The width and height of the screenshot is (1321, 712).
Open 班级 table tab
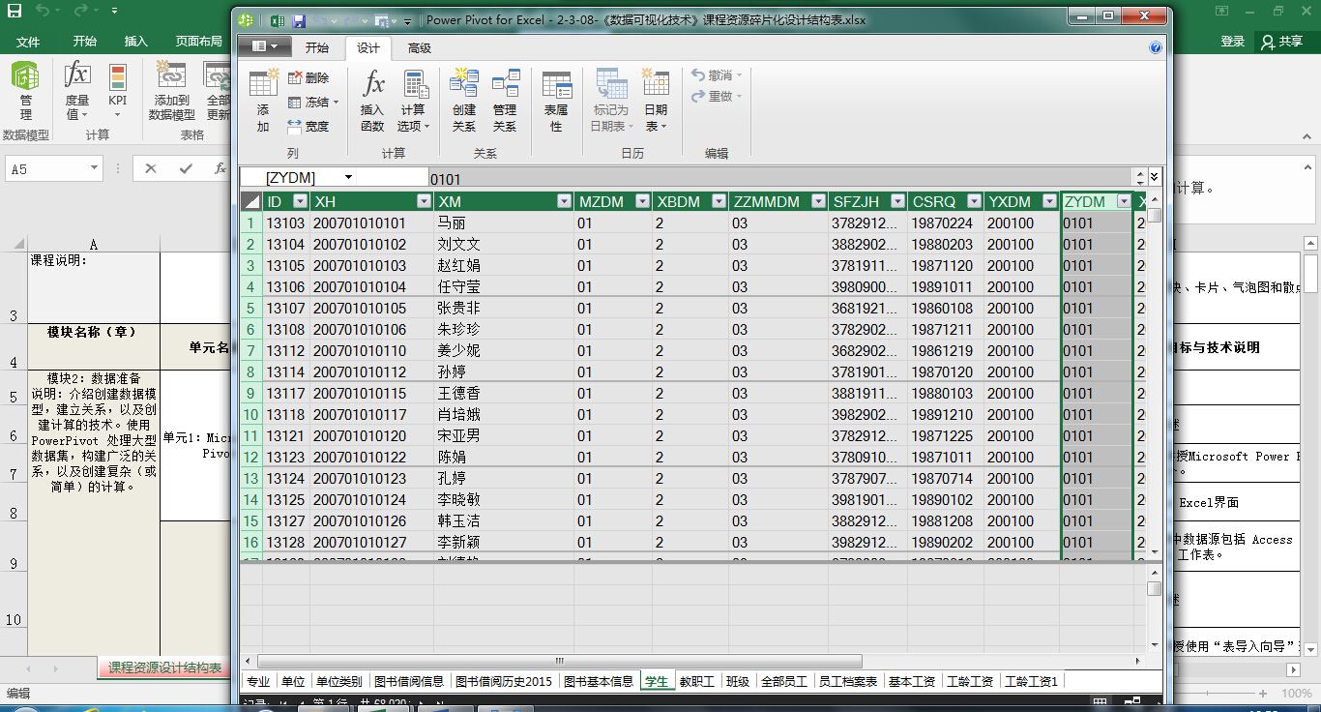point(738,681)
